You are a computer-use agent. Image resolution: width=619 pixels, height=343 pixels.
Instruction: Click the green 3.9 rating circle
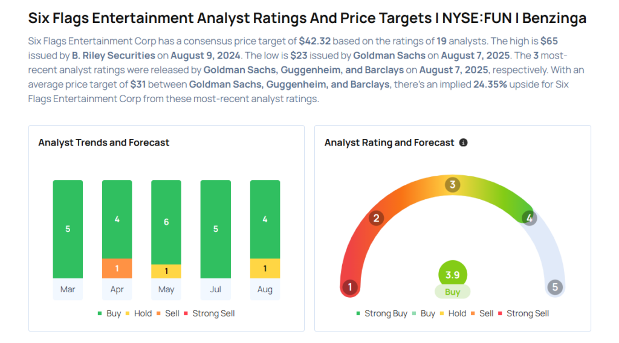[x=452, y=274]
